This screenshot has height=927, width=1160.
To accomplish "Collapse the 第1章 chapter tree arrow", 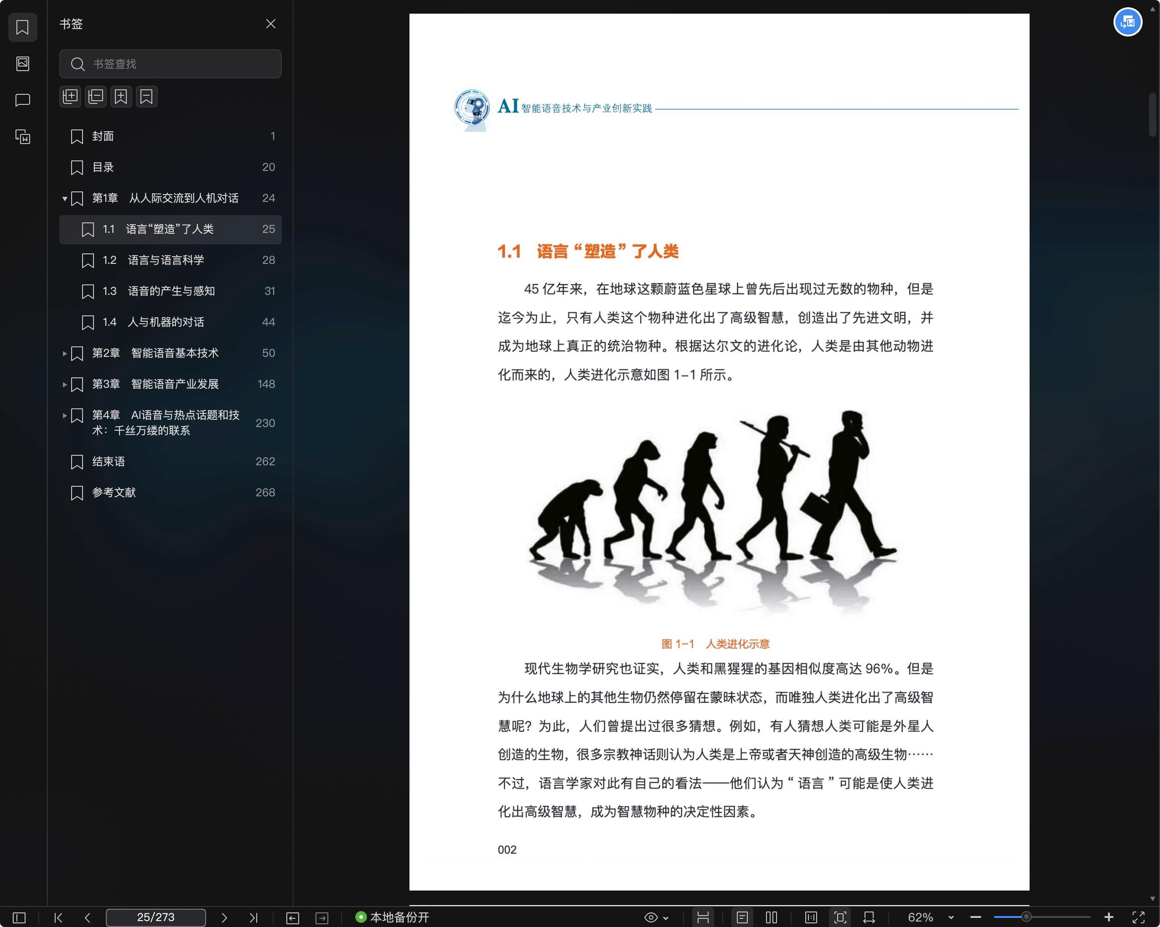I will 65,199.
